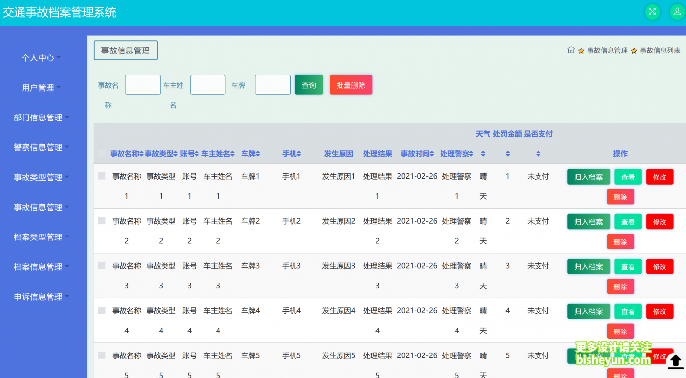Check the checkbox for row 事故名称1
Viewport: 686px width, 378px height.
pyautogui.click(x=102, y=176)
